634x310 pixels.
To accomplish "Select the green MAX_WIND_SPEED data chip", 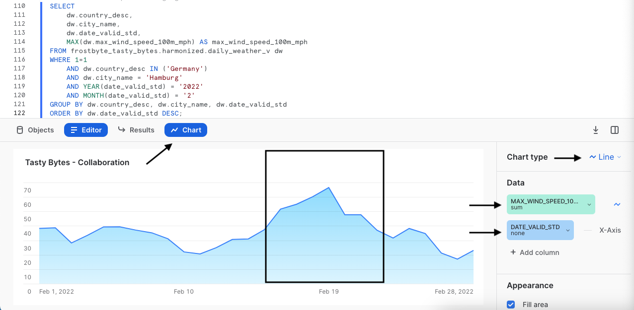I will click(x=547, y=204).
